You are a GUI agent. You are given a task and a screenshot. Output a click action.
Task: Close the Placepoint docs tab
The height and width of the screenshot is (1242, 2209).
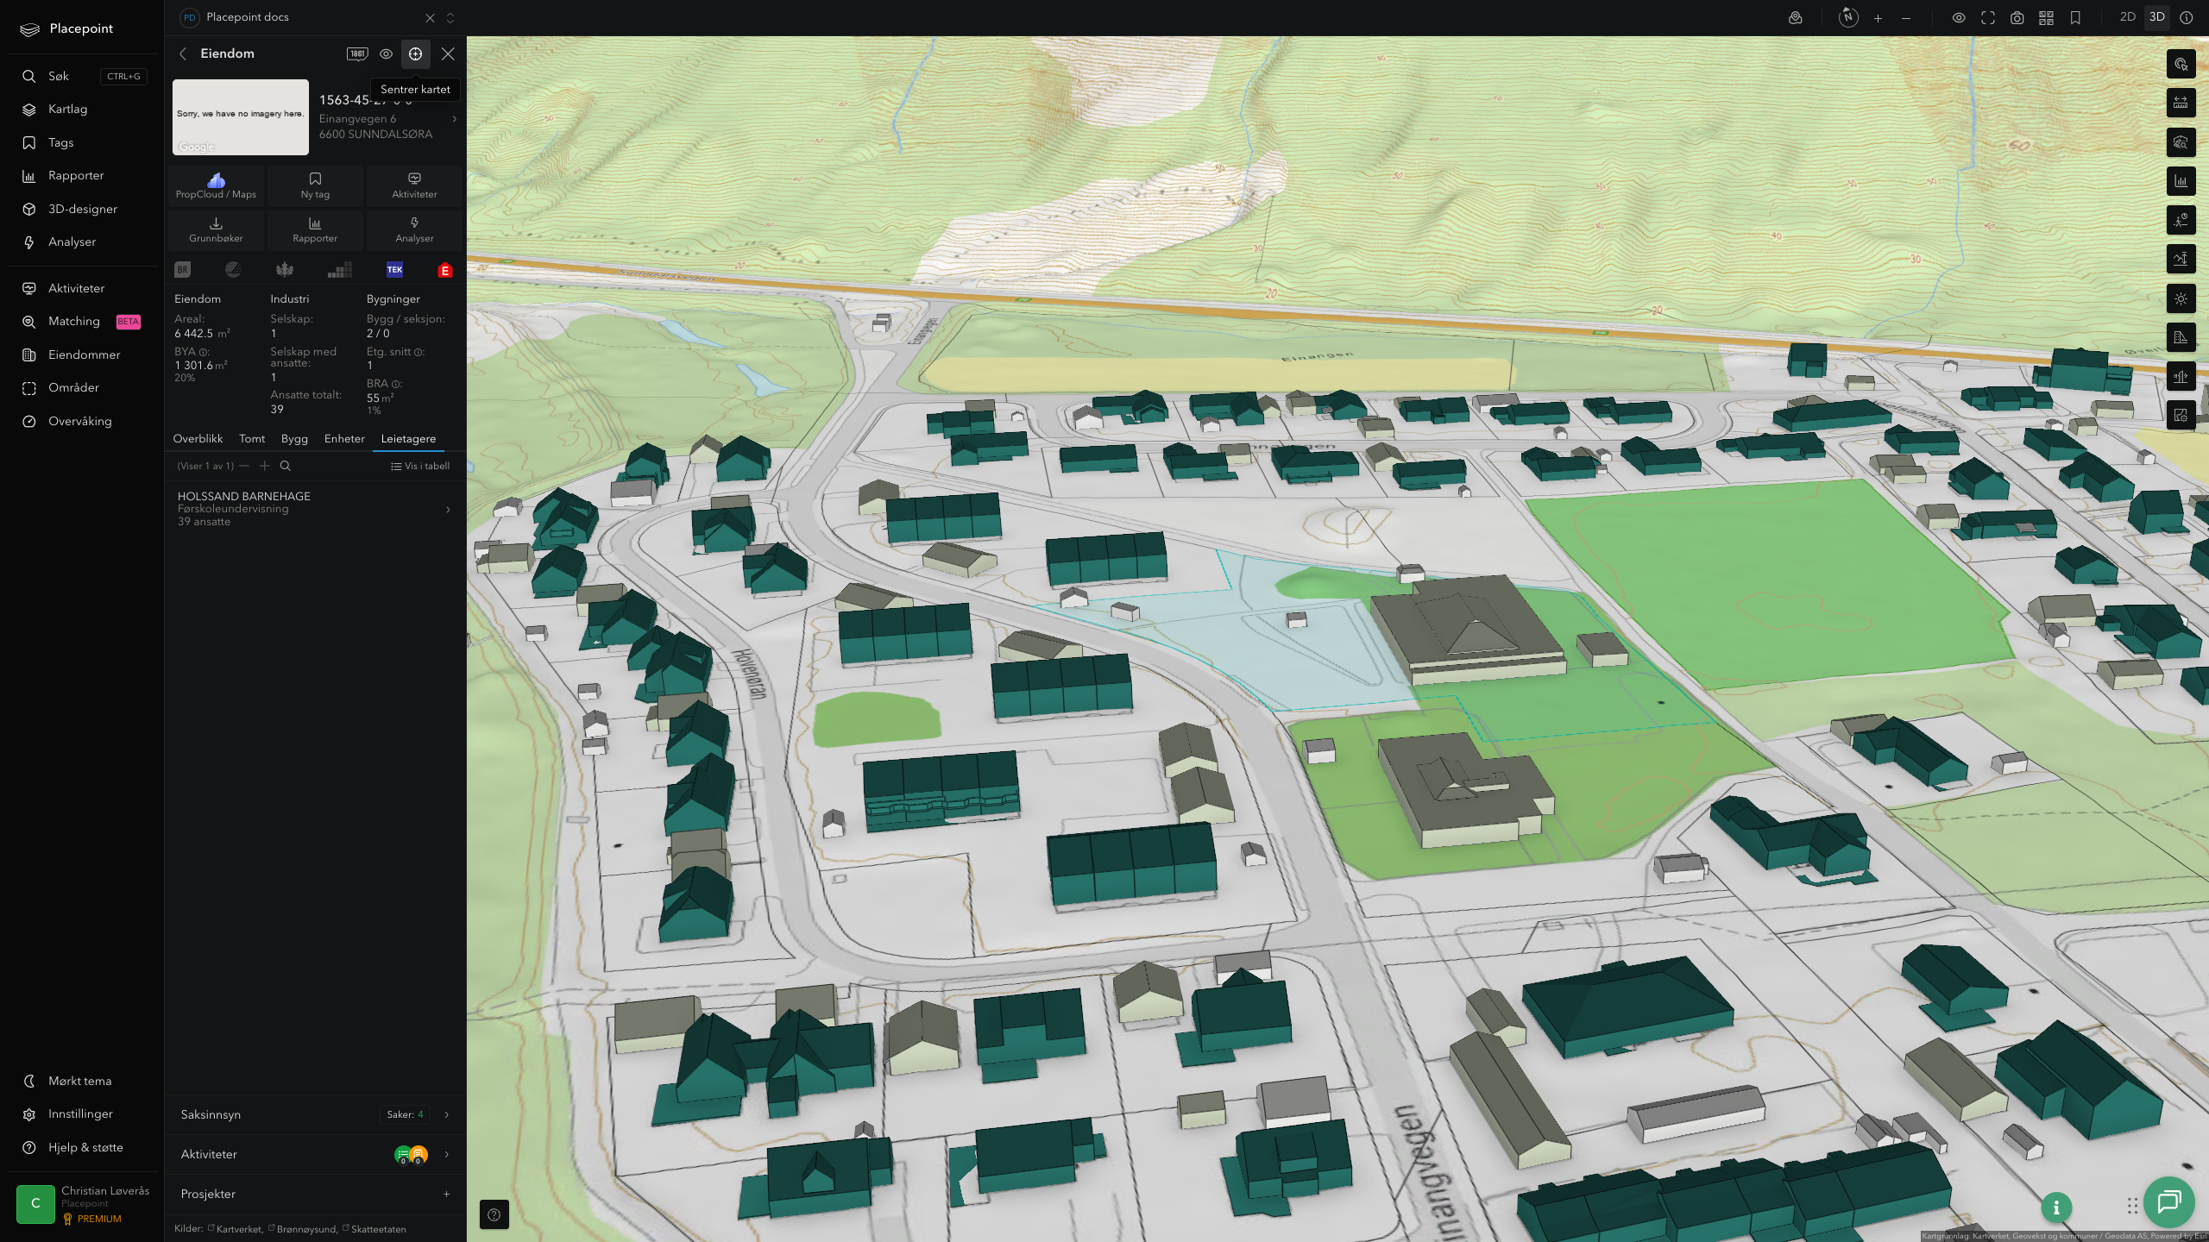pos(430,18)
